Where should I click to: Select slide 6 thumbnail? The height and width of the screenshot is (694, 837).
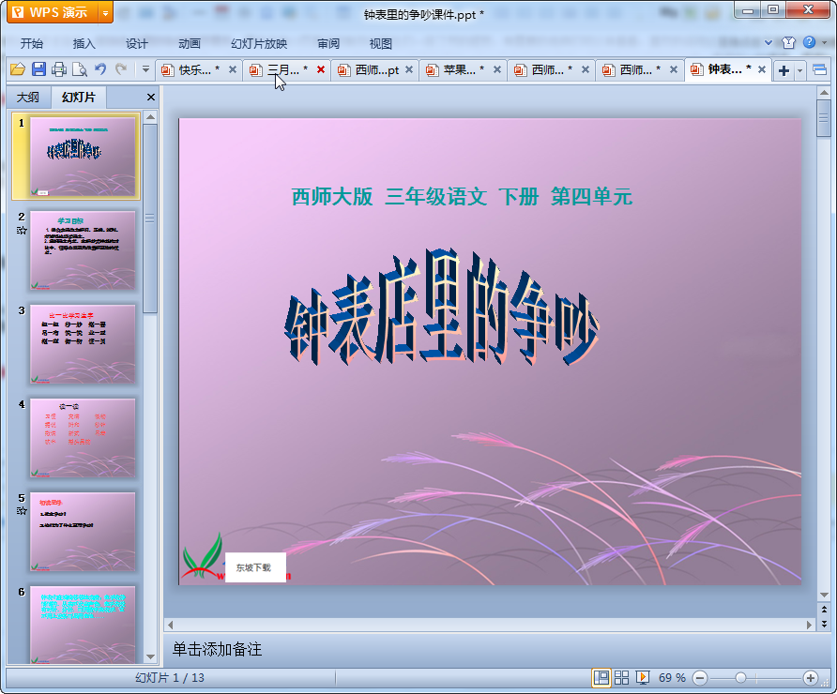pos(83,626)
